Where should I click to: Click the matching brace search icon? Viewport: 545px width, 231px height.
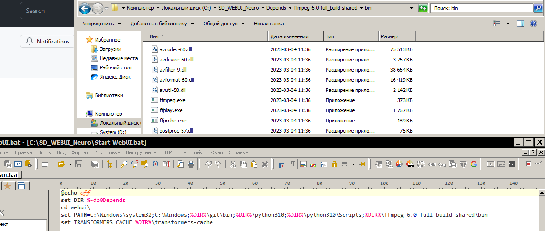(x=155, y=164)
